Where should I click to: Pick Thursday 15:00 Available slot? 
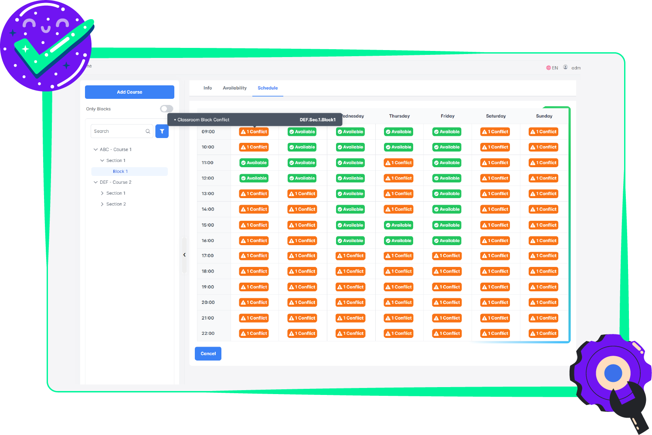coord(399,225)
